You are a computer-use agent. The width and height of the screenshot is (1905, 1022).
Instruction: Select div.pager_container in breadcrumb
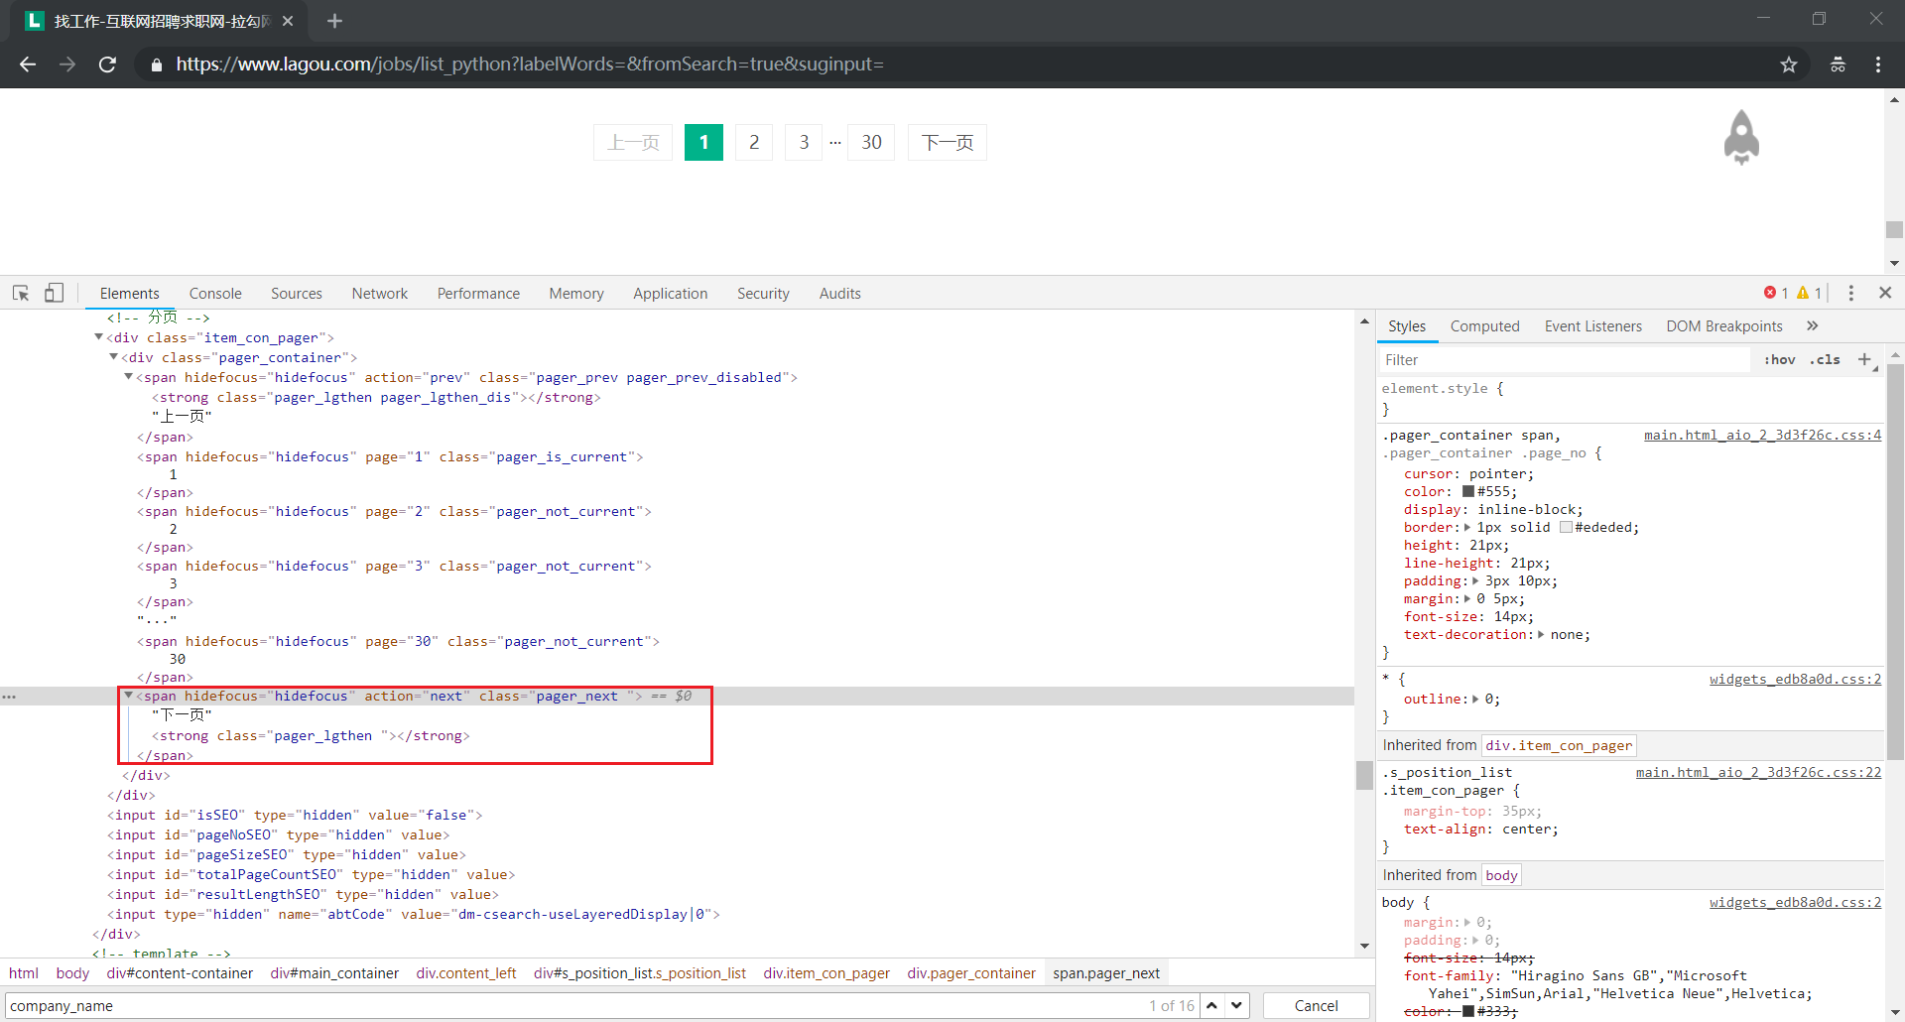pyautogui.click(x=971, y=973)
